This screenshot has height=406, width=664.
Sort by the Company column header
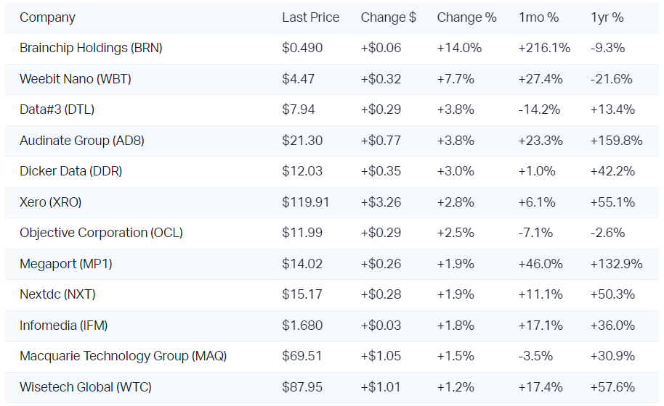[47, 17]
